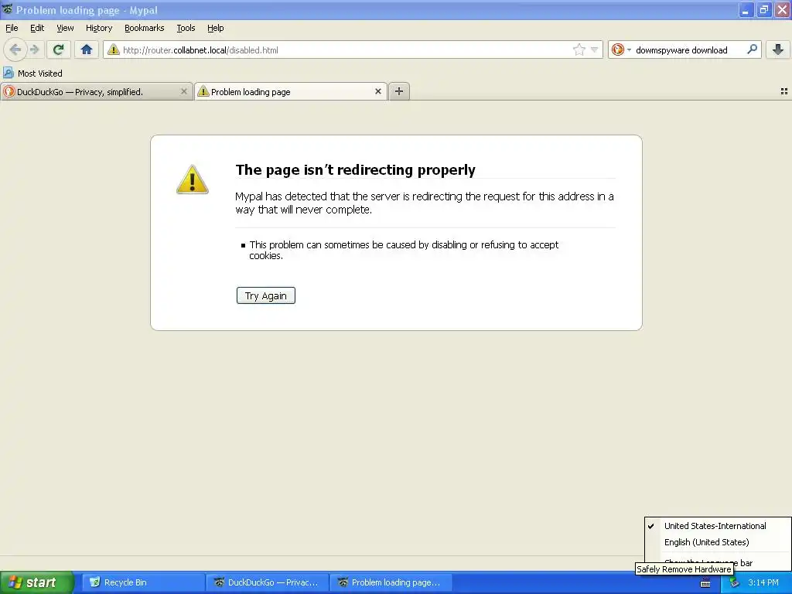Reload the page with the refresh icon
This screenshot has width=792, height=594.
[x=58, y=49]
